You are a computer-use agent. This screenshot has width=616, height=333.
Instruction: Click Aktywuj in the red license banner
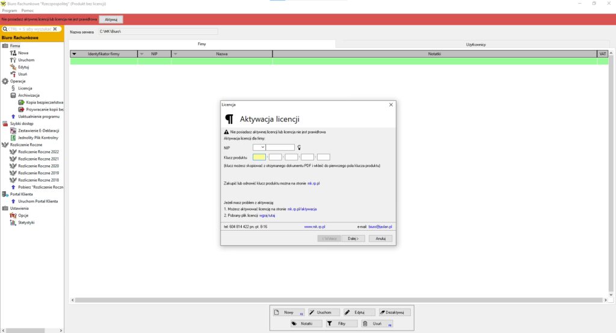pyautogui.click(x=111, y=20)
